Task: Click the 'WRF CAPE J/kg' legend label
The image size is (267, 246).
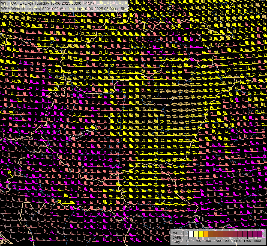Action: click(x=177, y=238)
